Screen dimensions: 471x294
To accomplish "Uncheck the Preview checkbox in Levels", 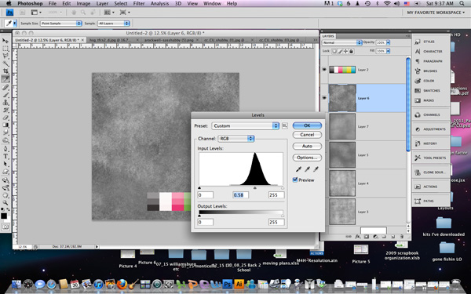I will pos(295,180).
